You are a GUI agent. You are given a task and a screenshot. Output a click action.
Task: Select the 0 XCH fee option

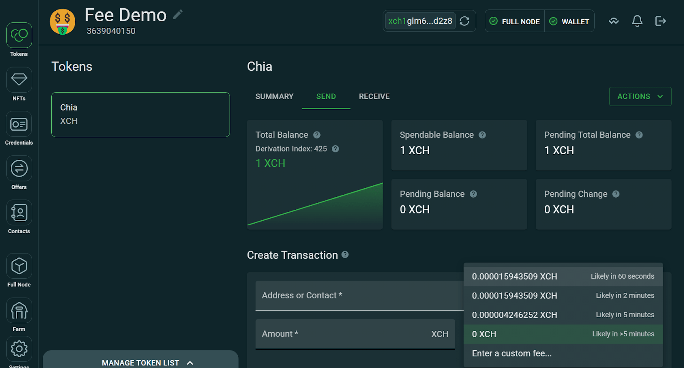(563, 334)
